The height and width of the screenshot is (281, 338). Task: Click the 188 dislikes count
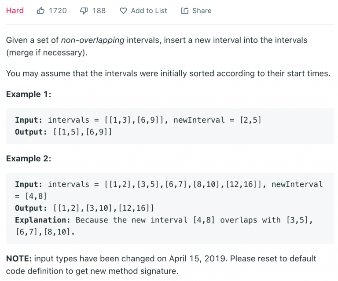[99, 11]
